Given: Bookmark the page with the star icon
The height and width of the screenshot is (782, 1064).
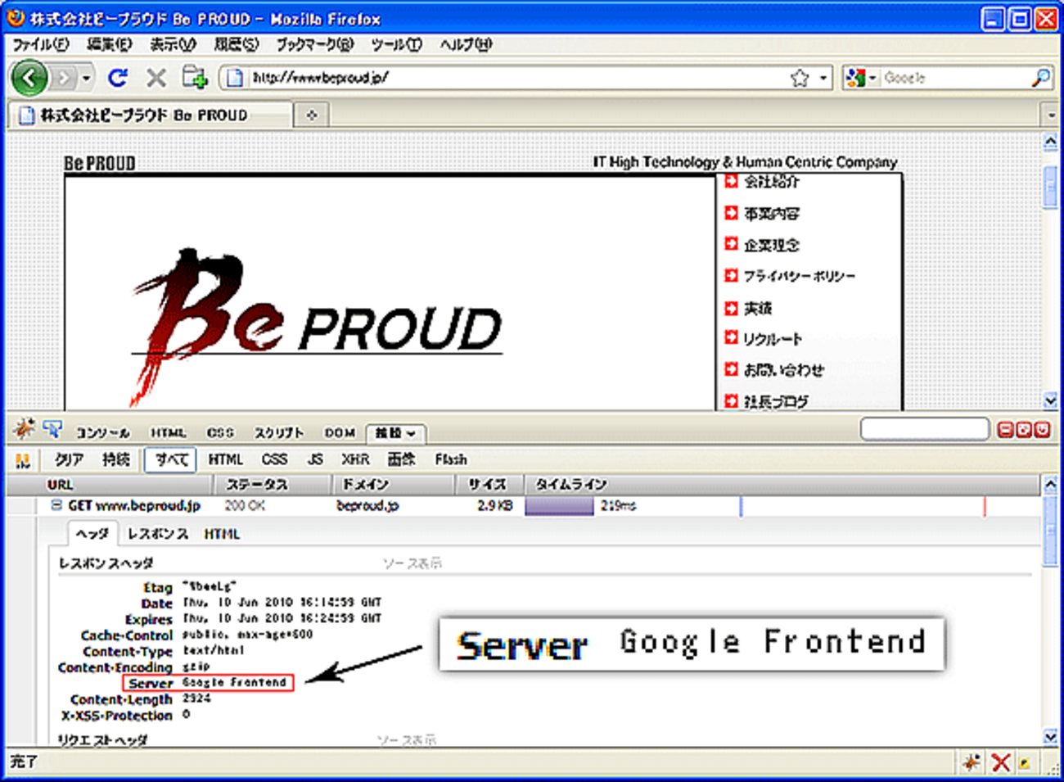Looking at the screenshot, I should click(x=800, y=78).
